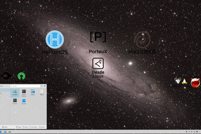The width and height of the screenshot is (201, 134).
Task: Launch Konsole terminal from the launcher
Action: click(x=15, y=101)
